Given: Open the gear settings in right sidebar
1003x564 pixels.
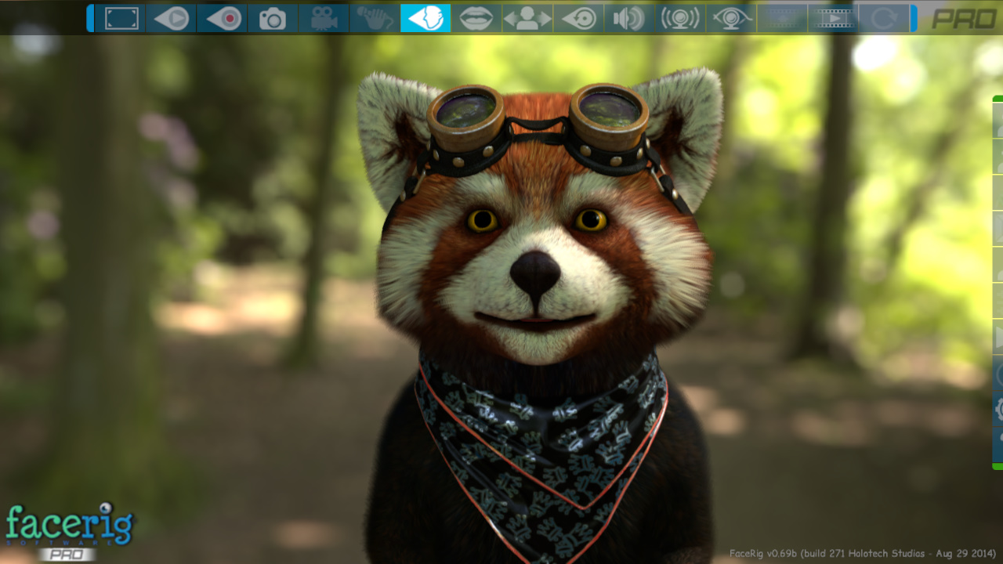Looking at the screenshot, I should [998, 408].
